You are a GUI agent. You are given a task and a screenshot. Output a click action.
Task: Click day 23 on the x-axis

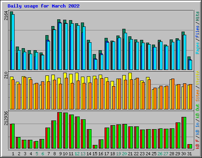click(x=142, y=154)
